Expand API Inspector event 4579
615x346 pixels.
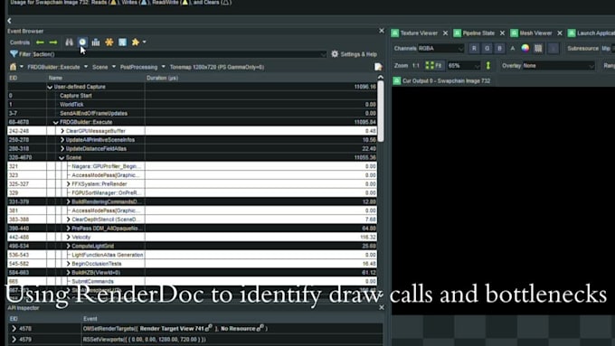(14, 340)
